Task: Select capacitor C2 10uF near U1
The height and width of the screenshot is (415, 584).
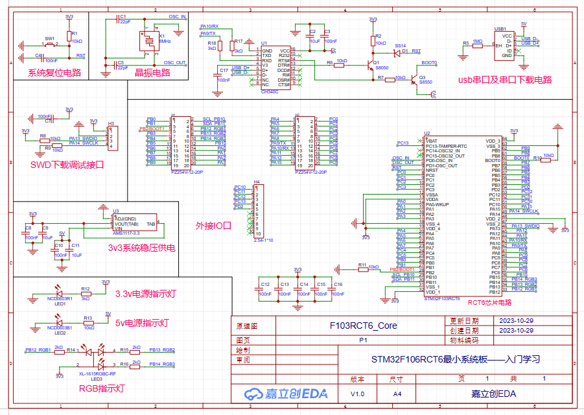Action: point(310,36)
